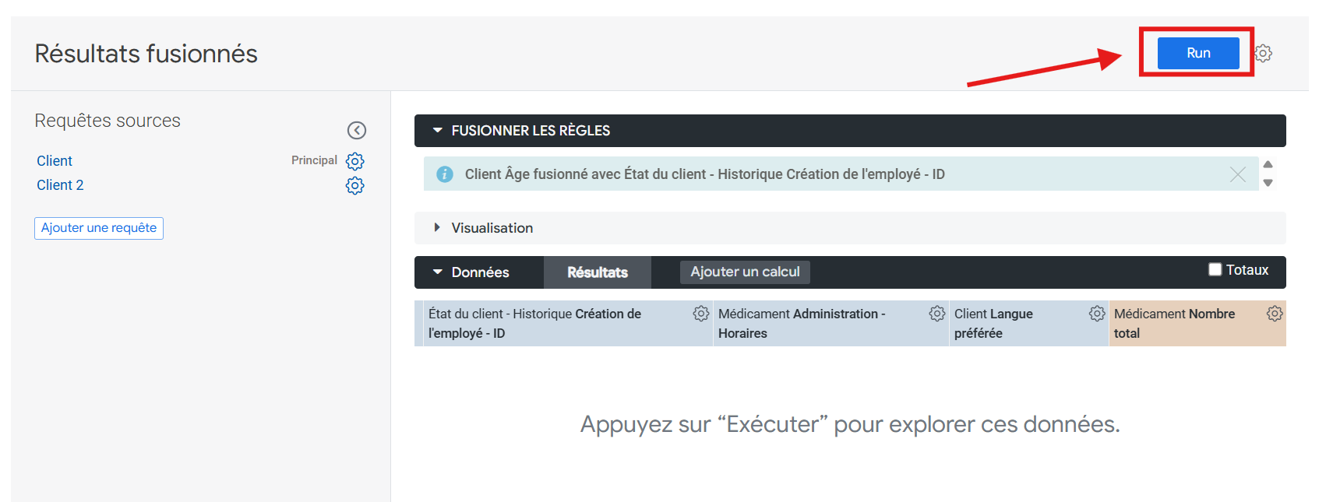Expand the Visualisation section
Image resolution: width=1319 pixels, height=502 pixels.
(x=437, y=227)
